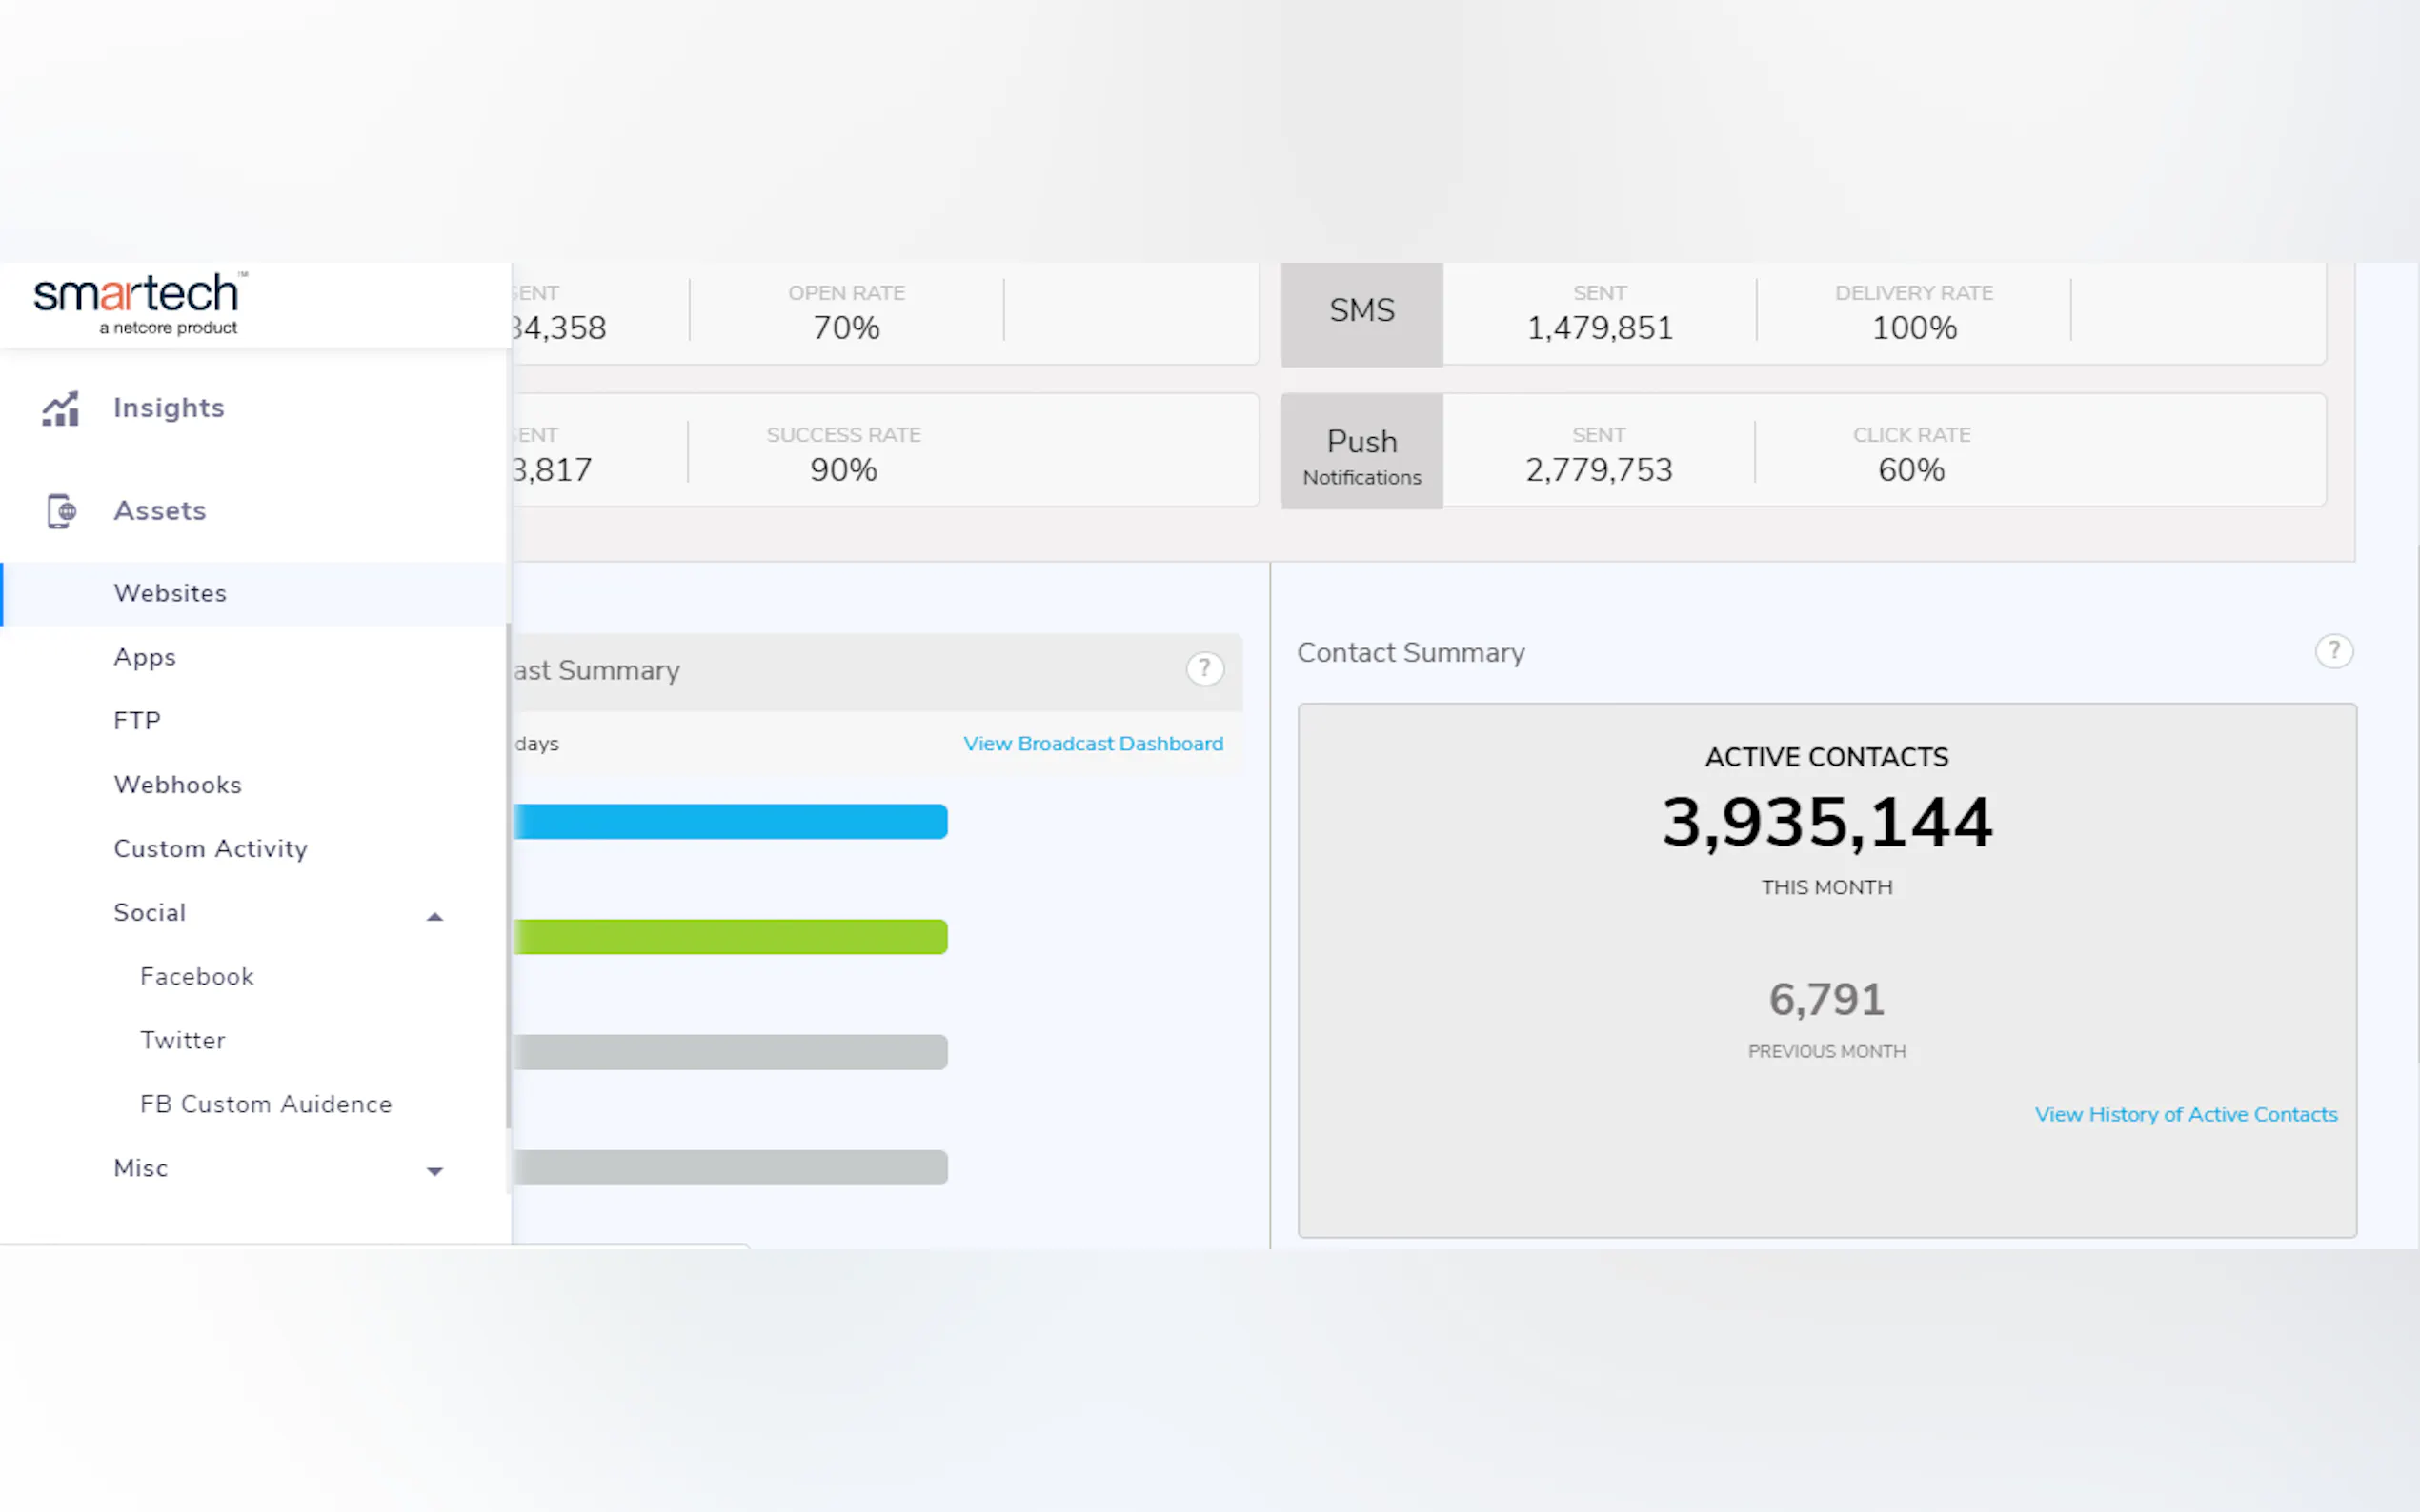
Task: Click the smartech logo
Action: tap(138, 304)
